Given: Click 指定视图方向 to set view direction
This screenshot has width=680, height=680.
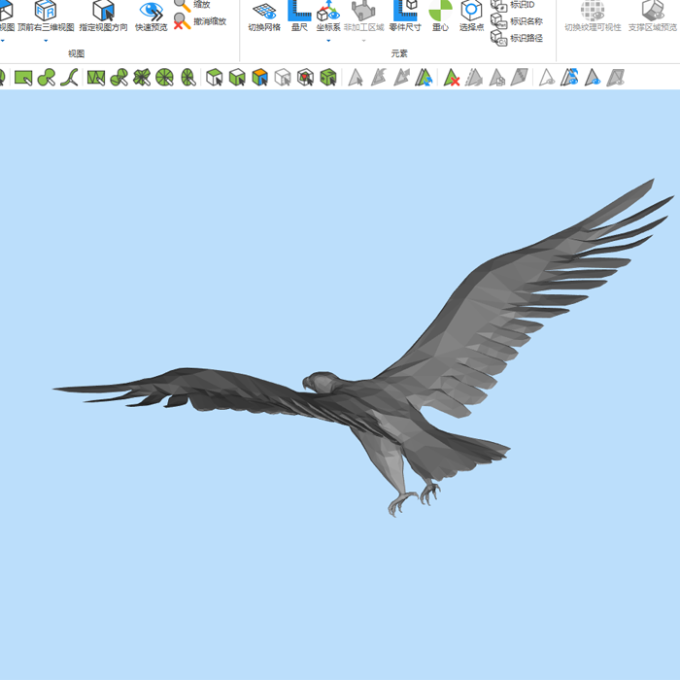Looking at the screenshot, I should (x=103, y=16).
